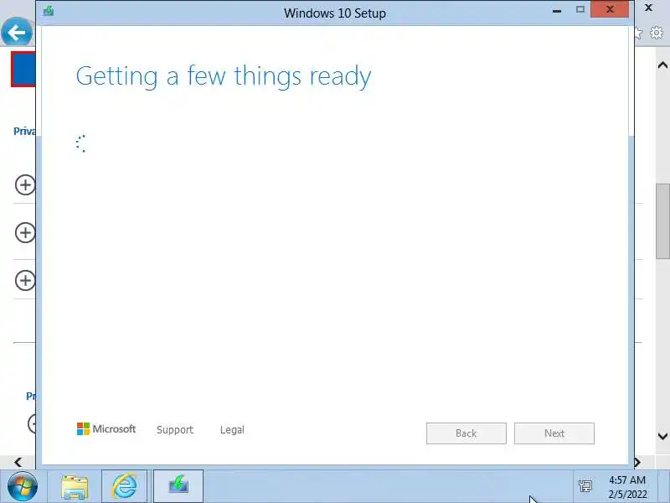
Task: Minimize the Windows 10 Setup window
Action: (x=557, y=10)
